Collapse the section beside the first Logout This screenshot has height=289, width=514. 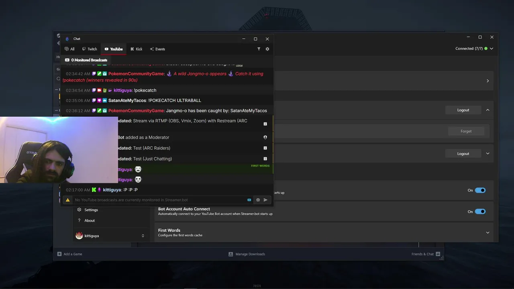point(488,110)
